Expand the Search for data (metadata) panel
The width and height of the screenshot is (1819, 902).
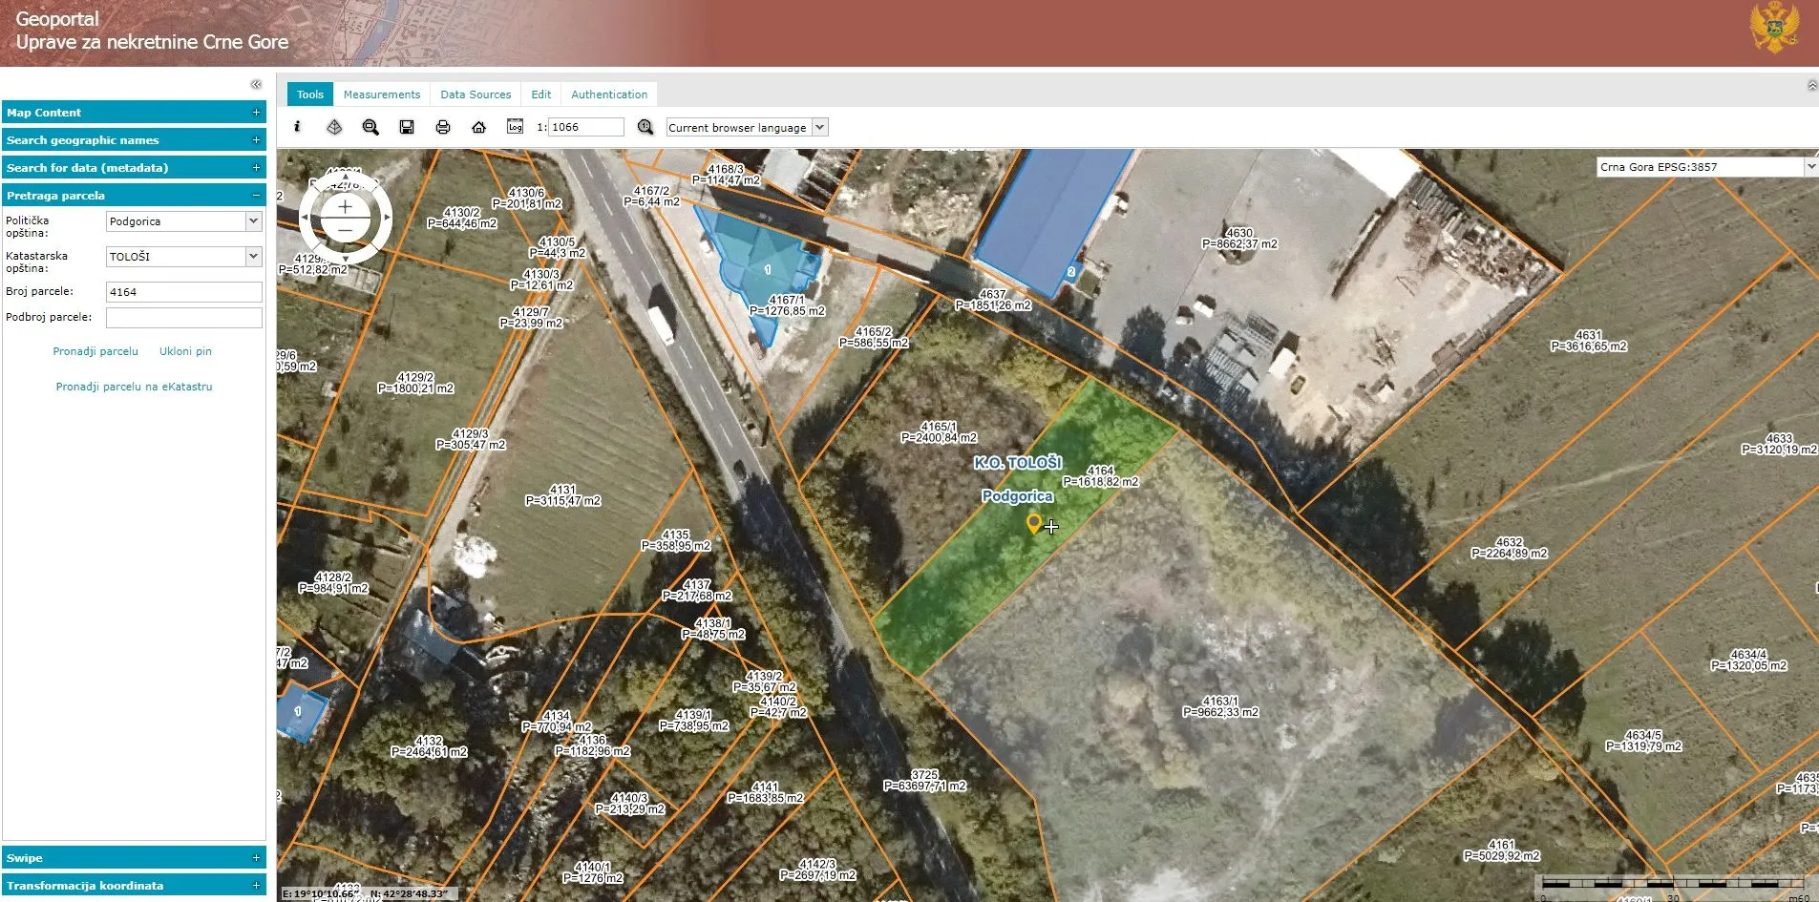click(x=134, y=168)
